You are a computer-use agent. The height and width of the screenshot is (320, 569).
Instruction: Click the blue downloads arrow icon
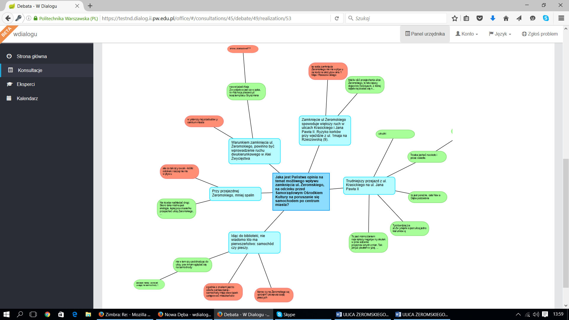493,18
